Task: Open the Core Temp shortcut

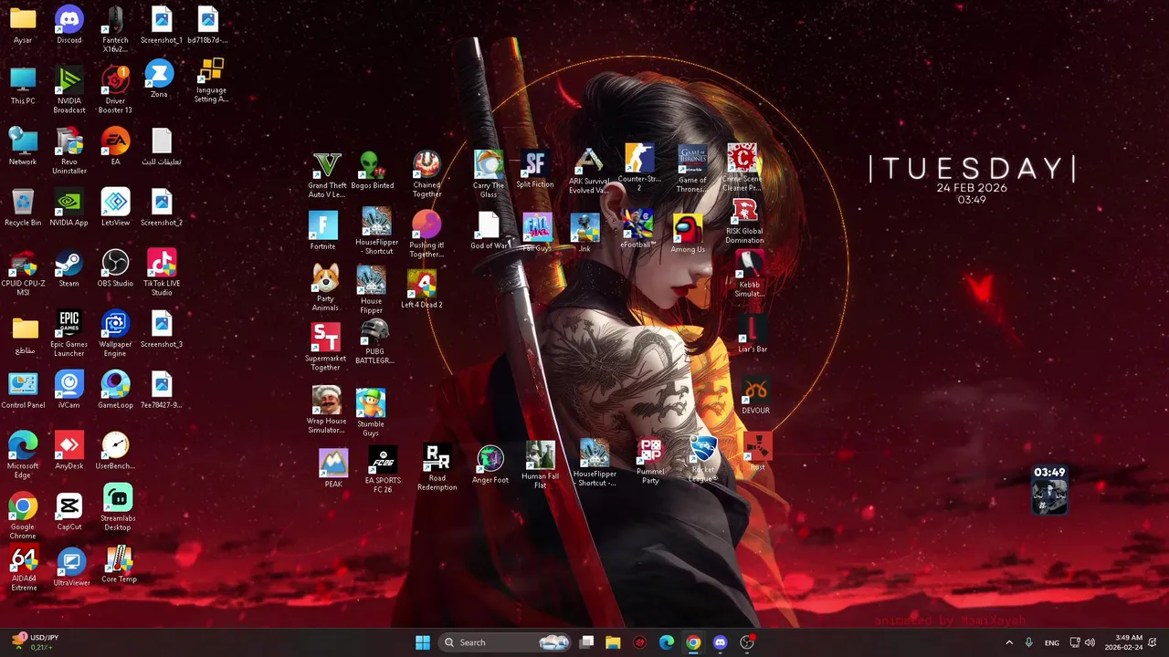Action: (119, 565)
